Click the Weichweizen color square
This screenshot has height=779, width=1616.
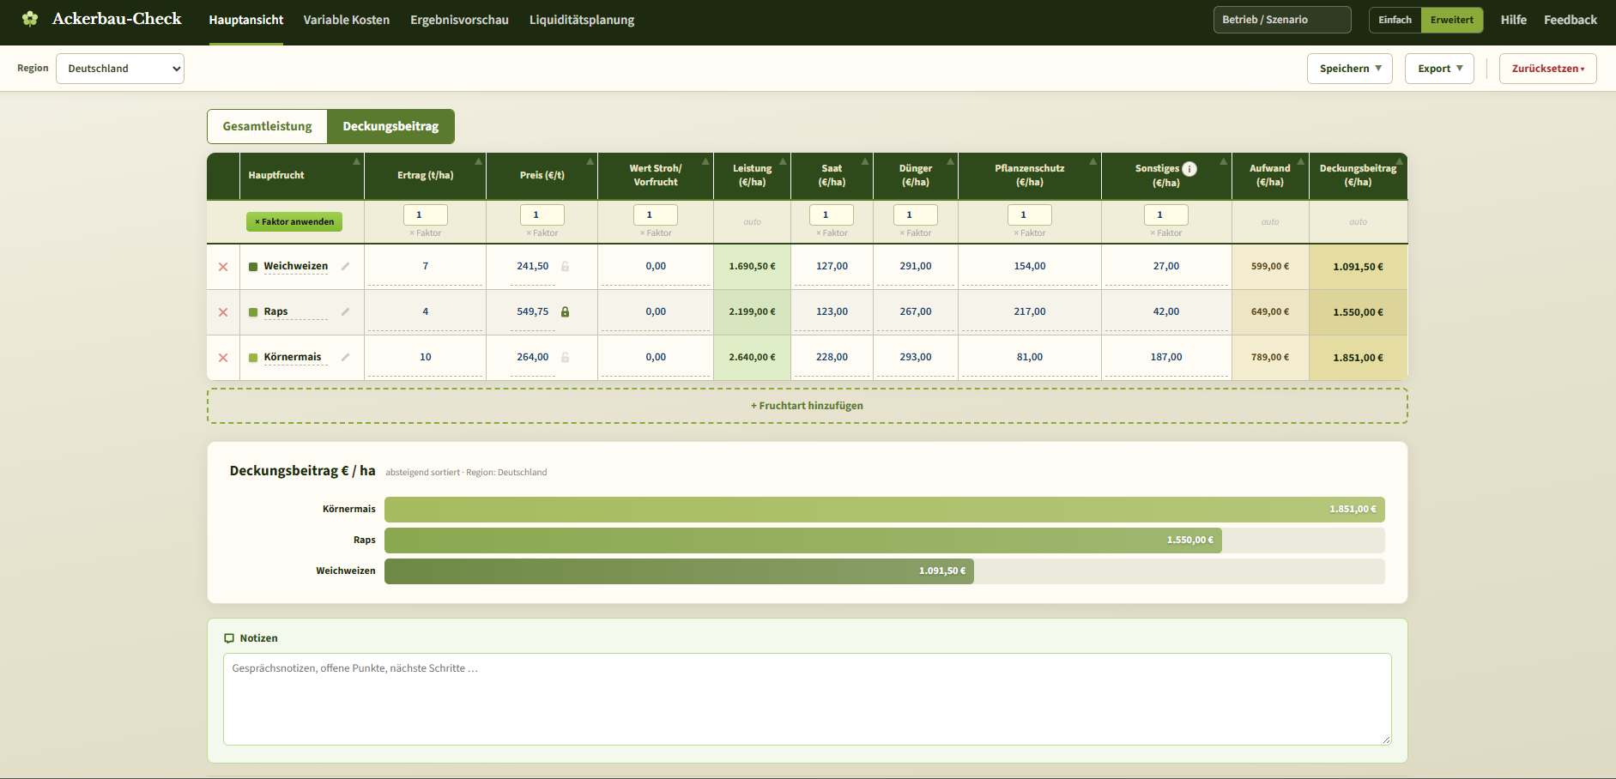tap(253, 267)
